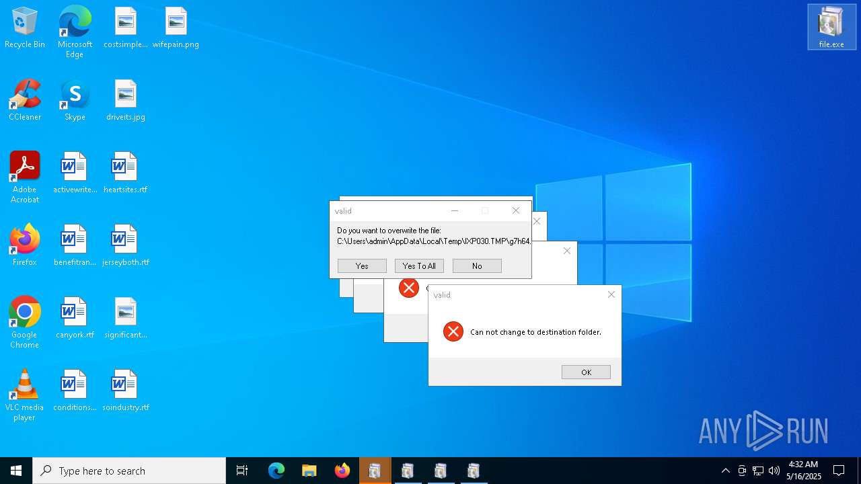This screenshot has height=484, width=861.
Task: Open the CCleaner desktop shortcut
Action: coord(25,101)
